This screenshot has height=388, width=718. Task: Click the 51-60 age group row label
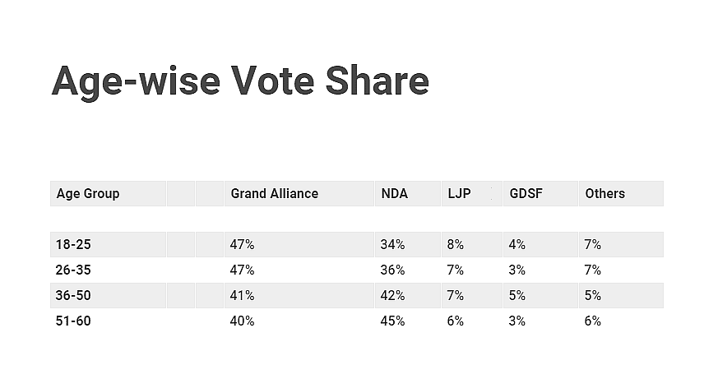[73, 321]
